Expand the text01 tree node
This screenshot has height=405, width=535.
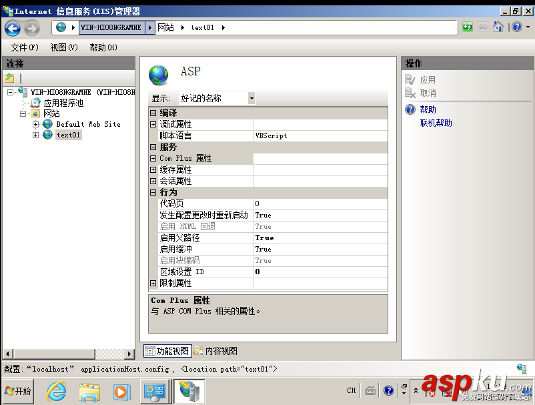[35, 135]
